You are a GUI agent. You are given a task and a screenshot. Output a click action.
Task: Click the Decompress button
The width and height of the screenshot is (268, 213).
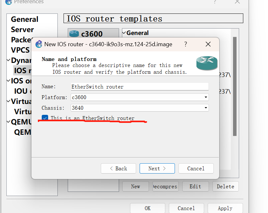pos(165,186)
